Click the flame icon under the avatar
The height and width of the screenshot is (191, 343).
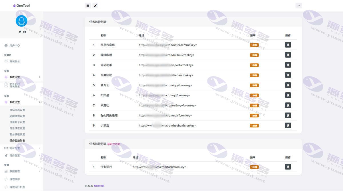pos(20,32)
